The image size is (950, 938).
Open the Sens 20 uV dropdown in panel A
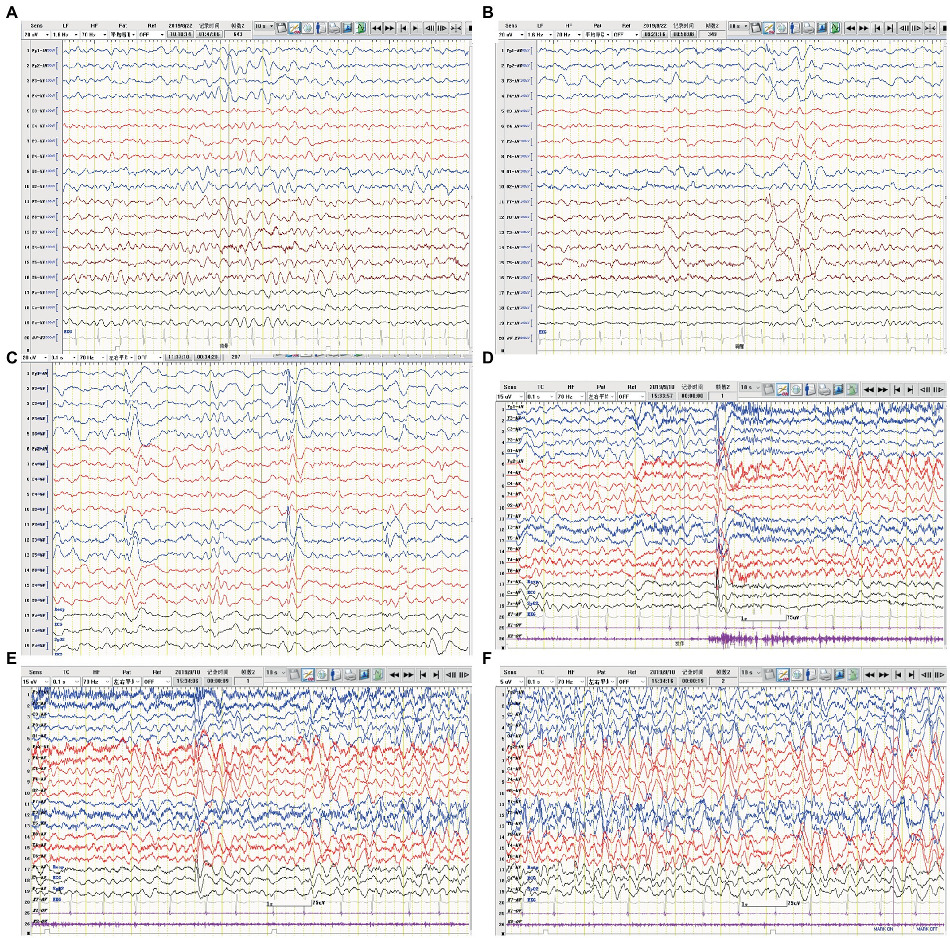36,34
